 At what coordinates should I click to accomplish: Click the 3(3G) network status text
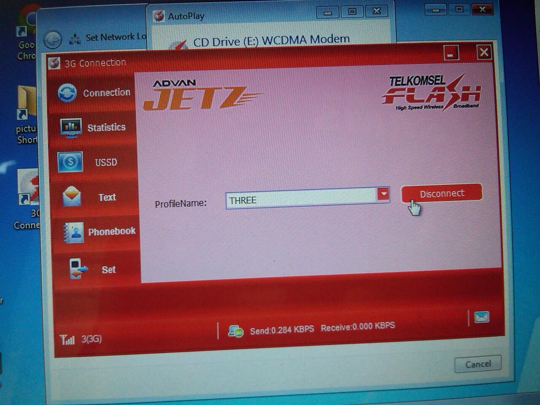92,339
